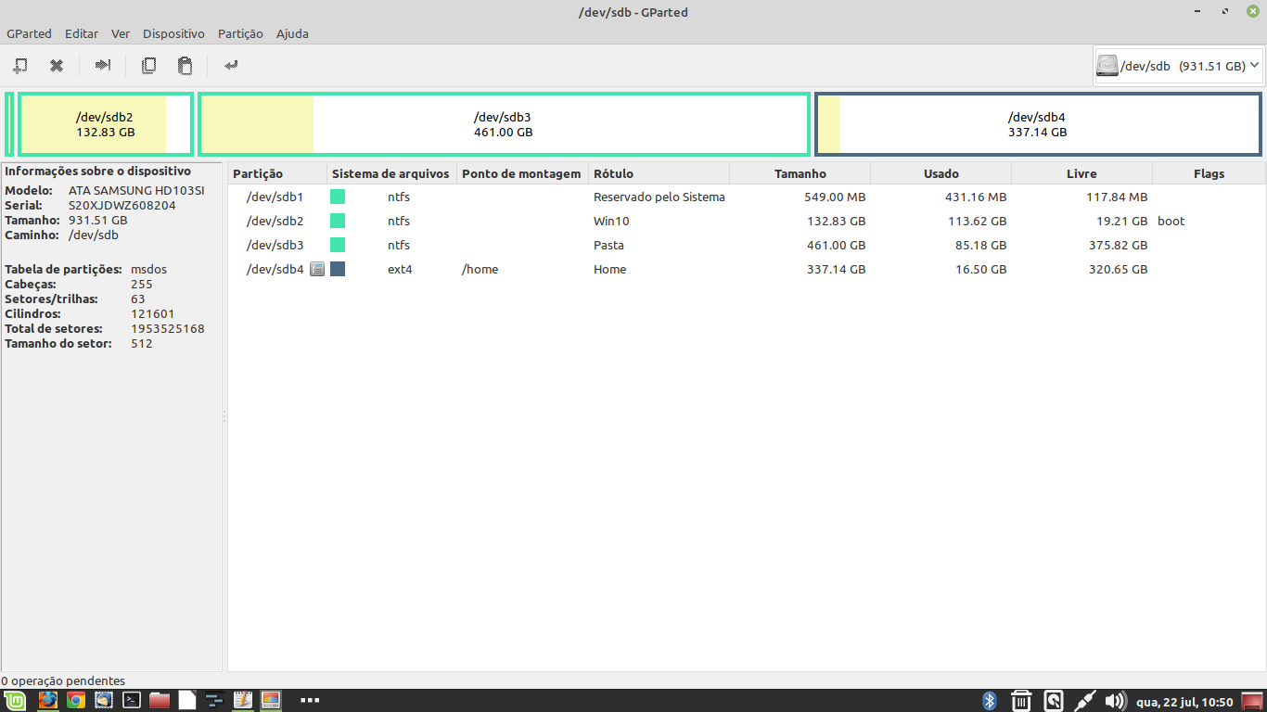The height and width of the screenshot is (712, 1267).
Task: Click the 'Reservado pelo Sistema' label cell
Action: point(659,197)
